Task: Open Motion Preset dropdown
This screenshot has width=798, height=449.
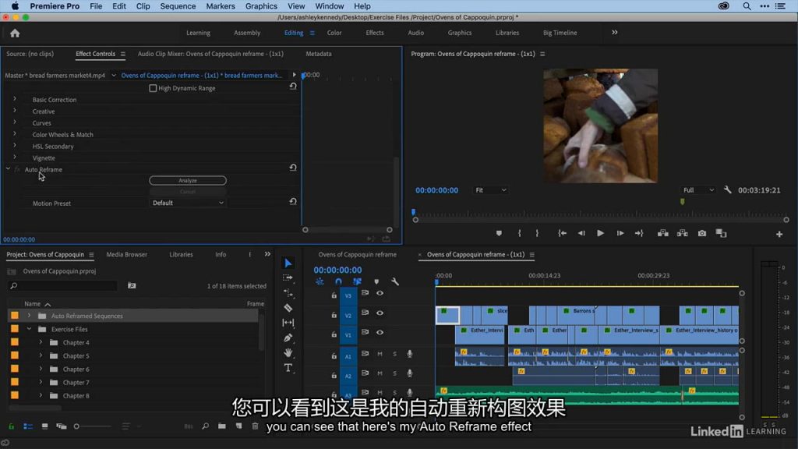Action: coord(188,203)
